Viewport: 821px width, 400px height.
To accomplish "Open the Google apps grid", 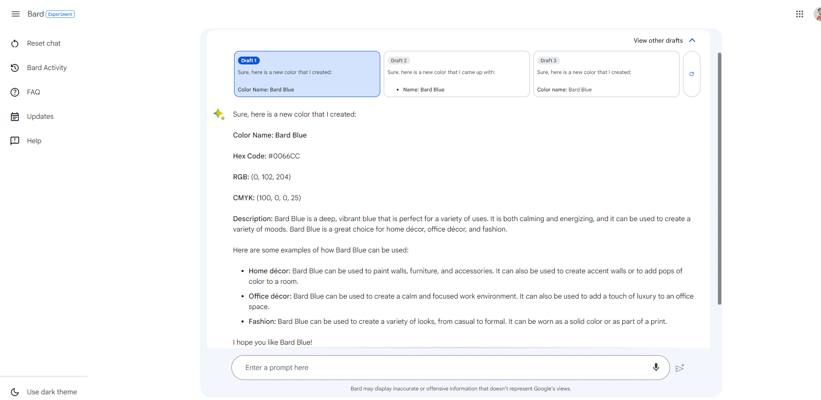I will 800,14.
